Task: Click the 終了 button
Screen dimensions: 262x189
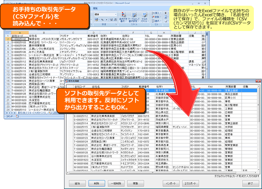Action: point(250,183)
